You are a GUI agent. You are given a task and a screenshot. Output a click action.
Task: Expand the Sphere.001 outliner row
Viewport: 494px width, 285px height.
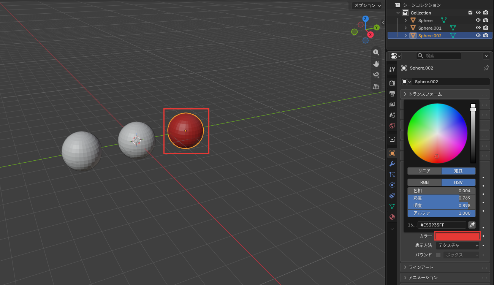coord(405,28)
